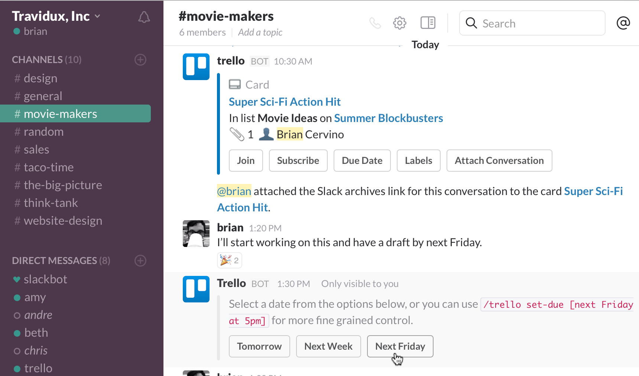Open the #design channel
639x376 pixels.
pos(75,78)
